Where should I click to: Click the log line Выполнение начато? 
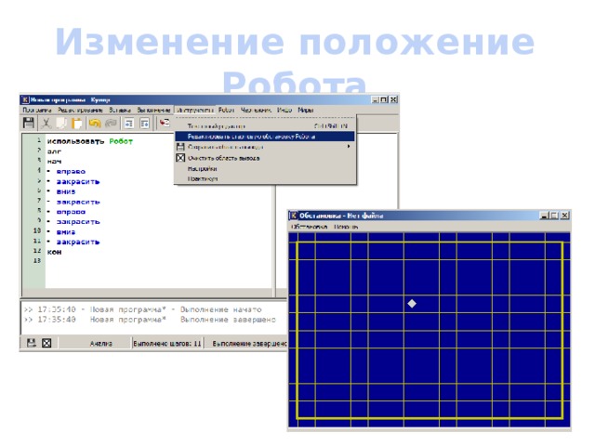[x=142, y=309]
